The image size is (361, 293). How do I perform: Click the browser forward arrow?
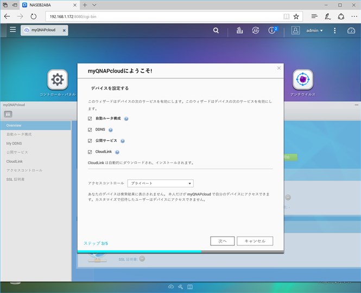coord(20,16)
